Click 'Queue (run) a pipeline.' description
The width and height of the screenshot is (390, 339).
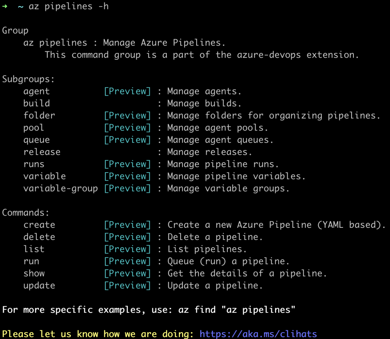coord(229,261)
